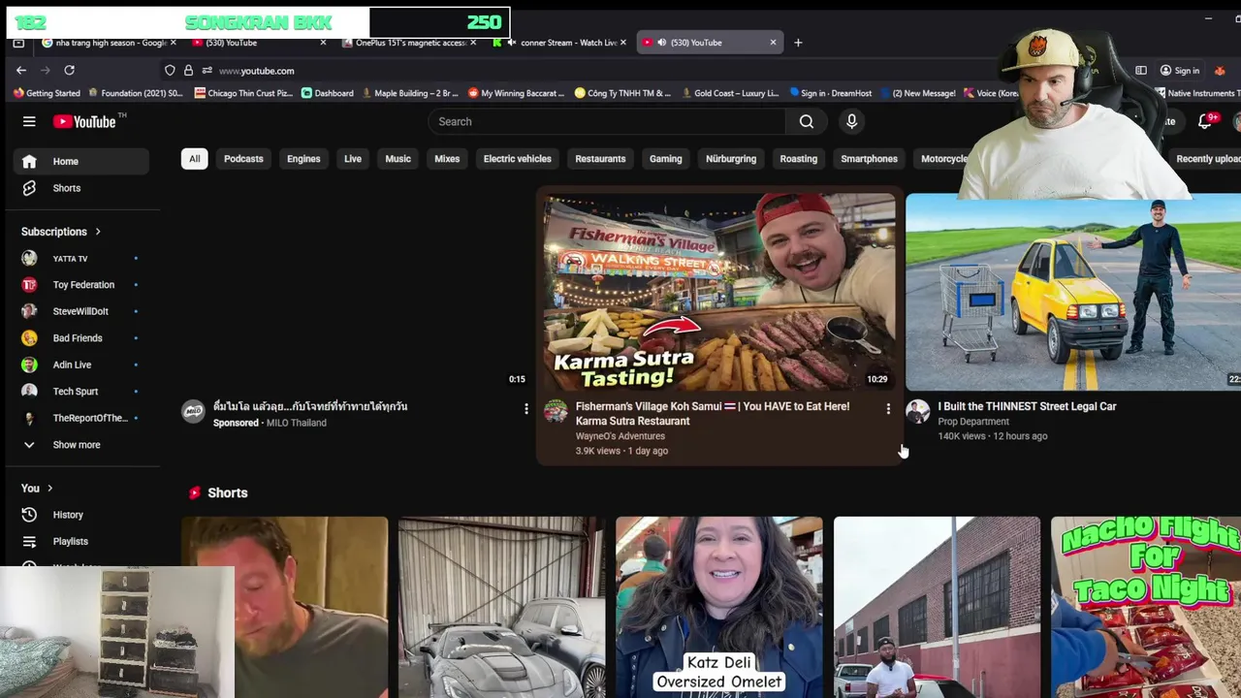Screen dimensions: 1241x698
Task: Open TheReportOfThe... subscription channel
Action: click(x=81, y=418)
